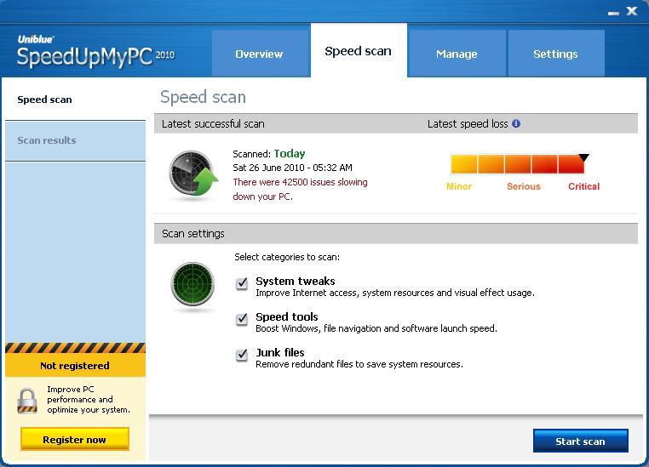The height and width of the screenshot is (467, 649).
Task: Click the Start scan button
Action: point(580,441)
